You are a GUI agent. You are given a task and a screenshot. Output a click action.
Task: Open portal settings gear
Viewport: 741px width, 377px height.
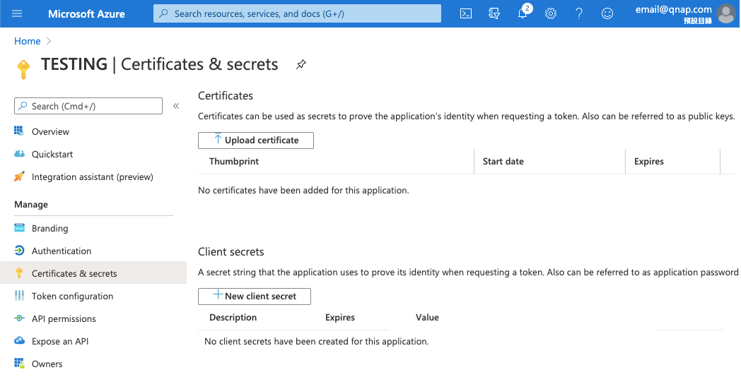tap(551, 13)
